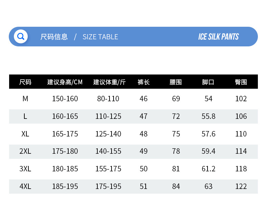This screenshot has width=267, height=213.
Task: Click the ICE SILK PANTS title
Action: (218, 37)
